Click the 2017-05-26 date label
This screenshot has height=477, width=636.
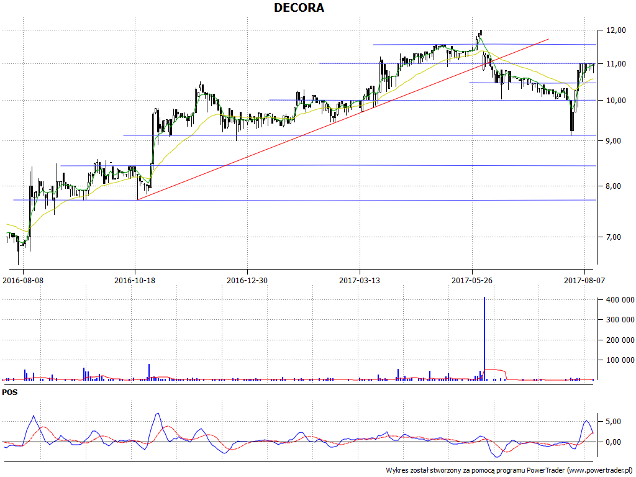(472, 280)
